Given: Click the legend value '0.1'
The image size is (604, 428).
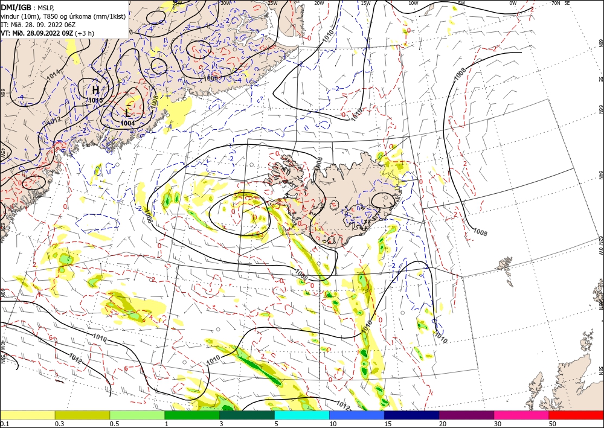Looking at the screenshot, I should (4, 423).
